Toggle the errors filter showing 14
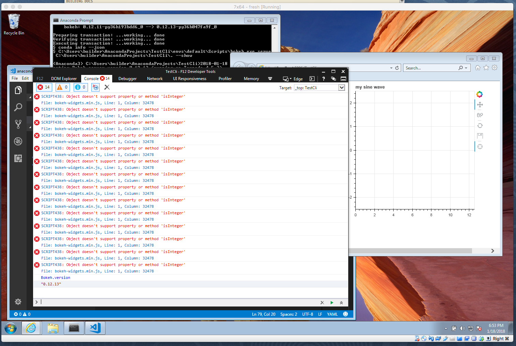 point(44,87)
